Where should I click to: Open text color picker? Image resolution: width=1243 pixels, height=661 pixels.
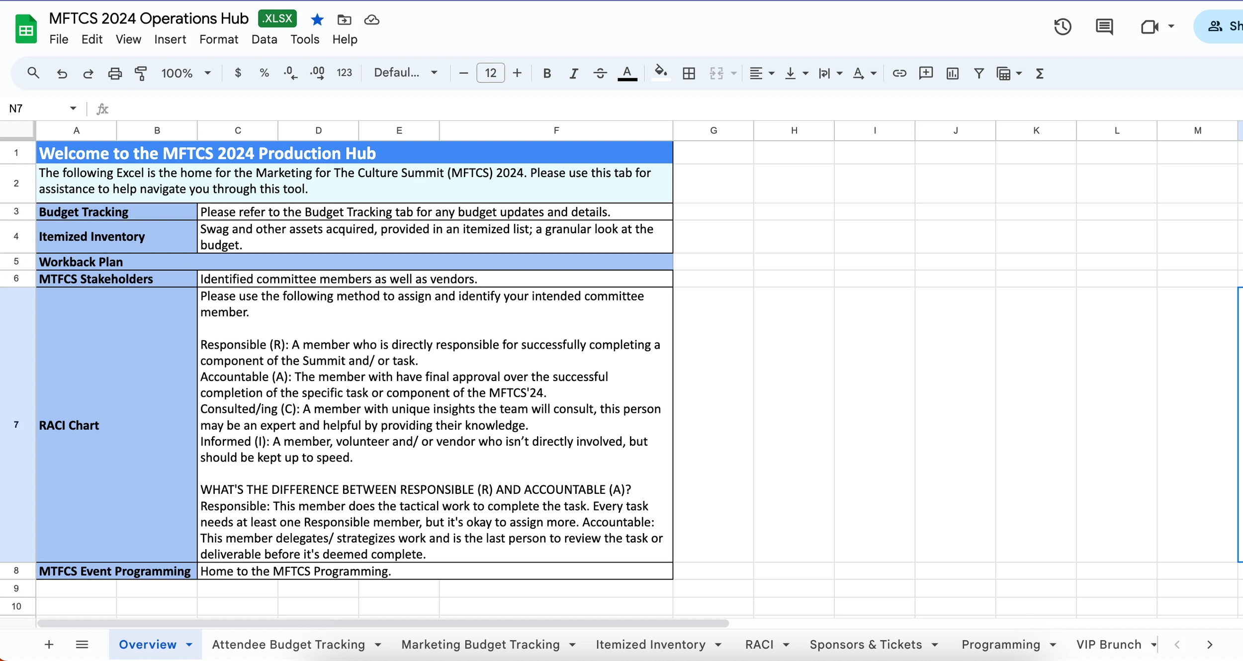coord(627,74)
